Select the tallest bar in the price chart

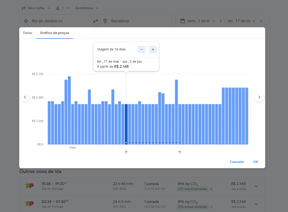coord(69,110)
